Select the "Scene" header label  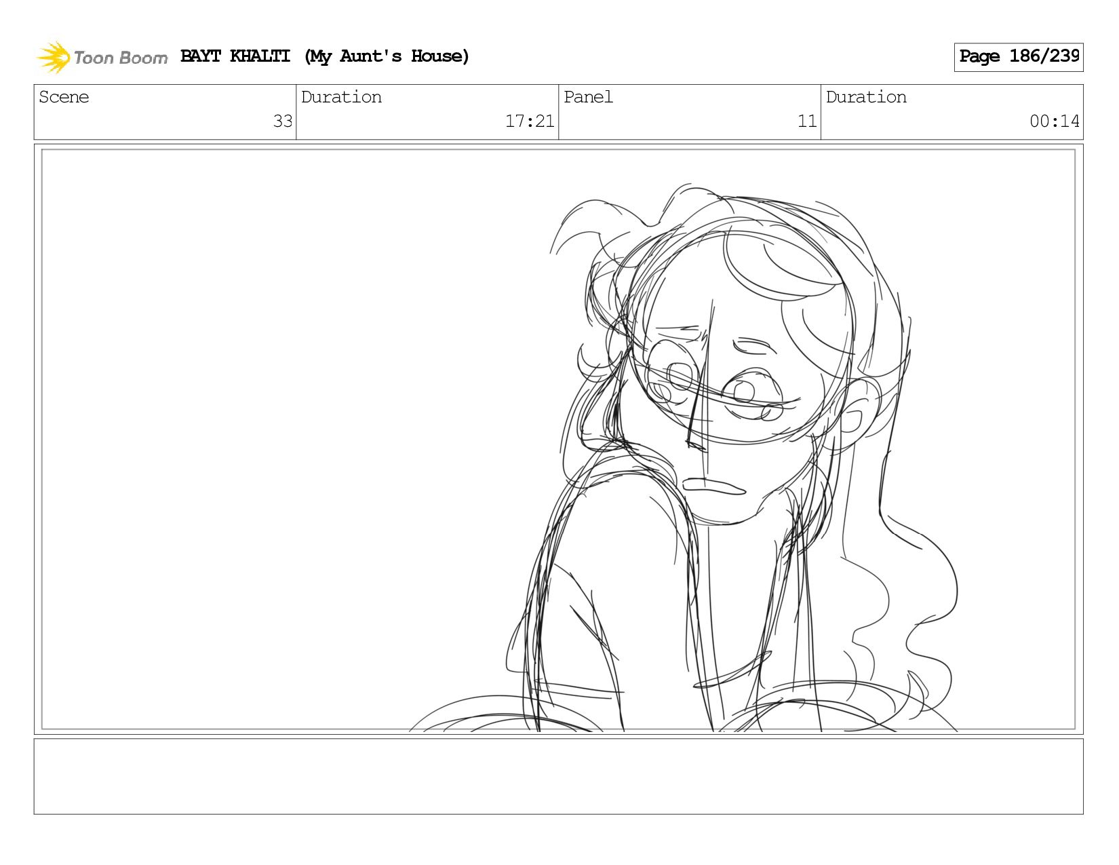pyautogui.click(x=64, y=97)
